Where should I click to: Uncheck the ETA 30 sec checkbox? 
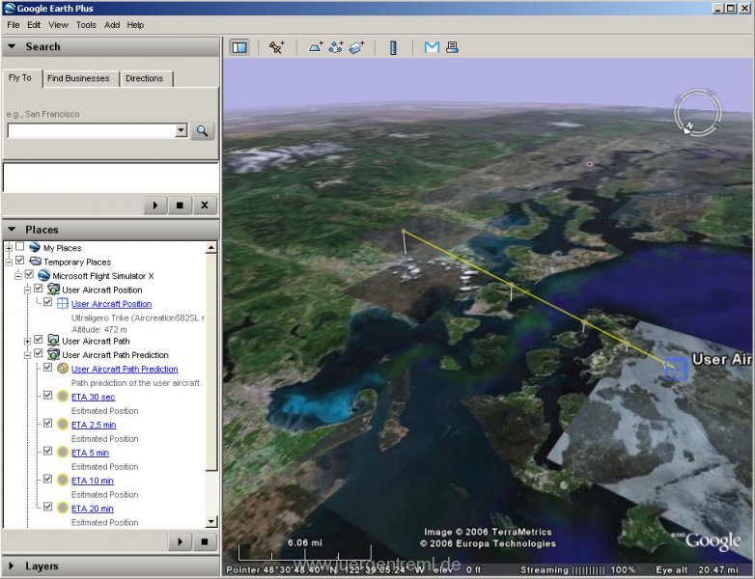click(47, 395)
